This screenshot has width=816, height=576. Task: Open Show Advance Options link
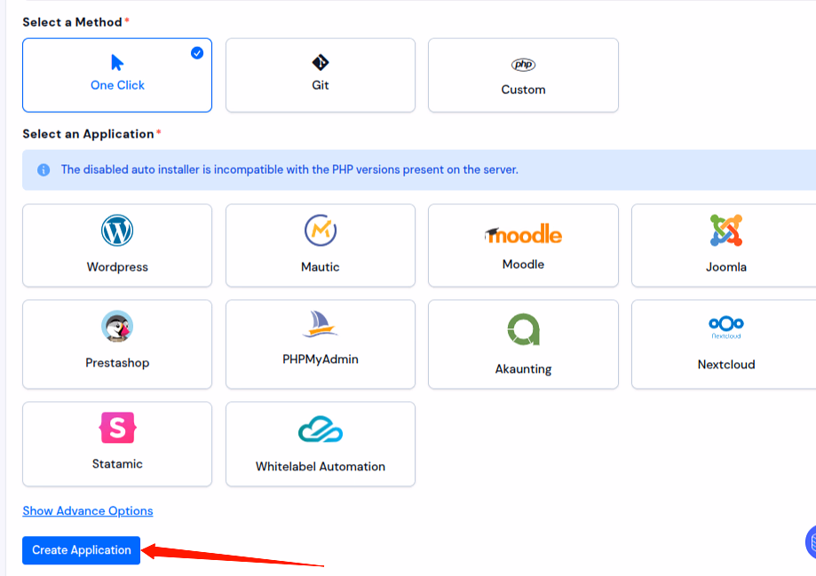87,511
